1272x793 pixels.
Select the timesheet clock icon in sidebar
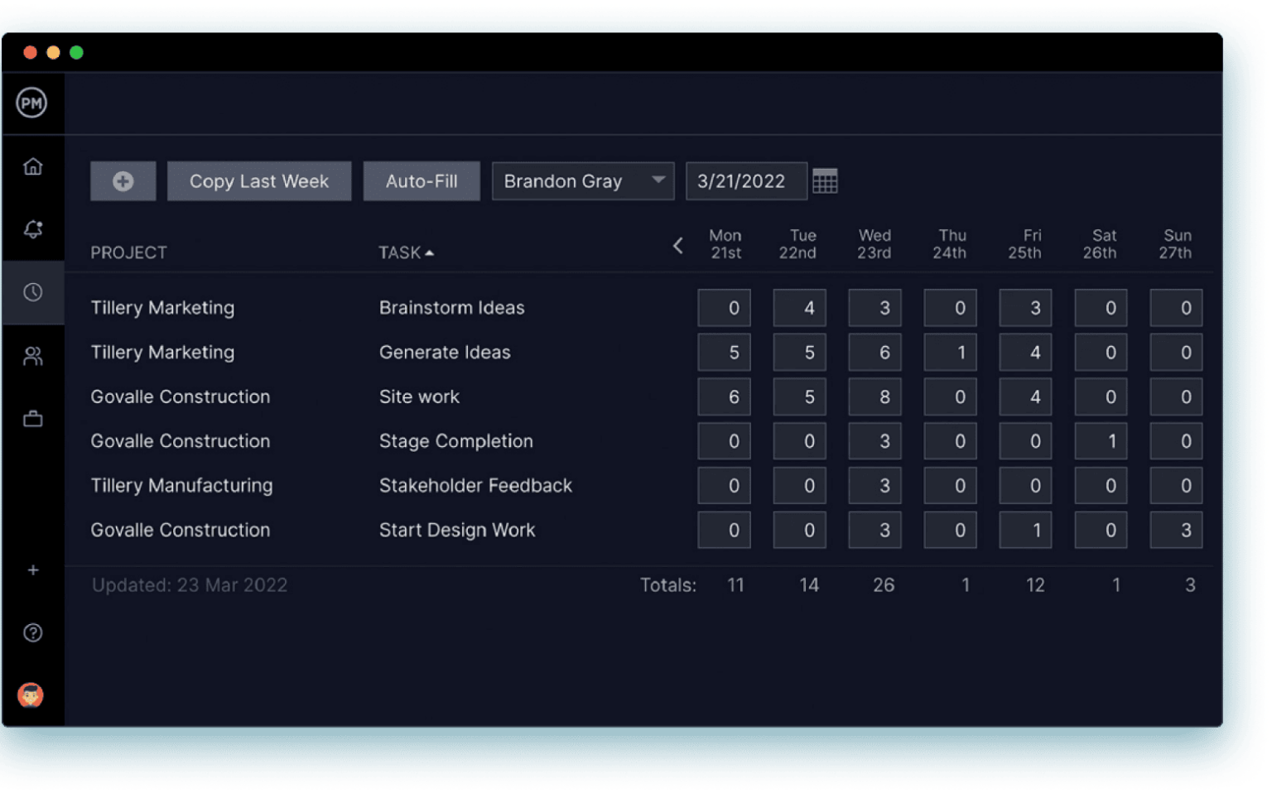32,291
